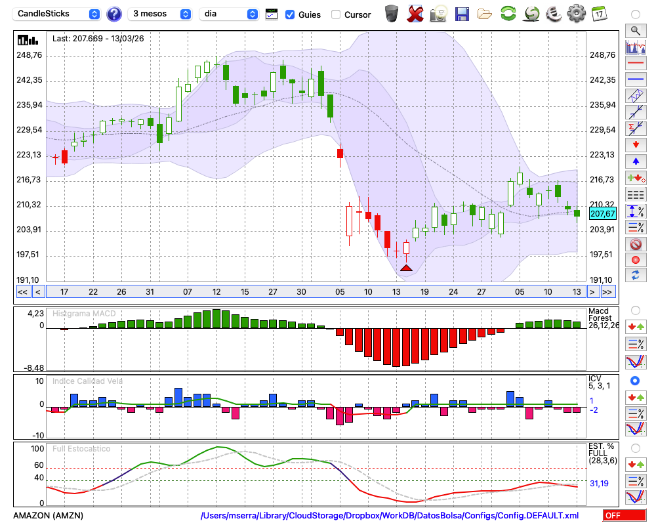The image size is (656, 525).
Task: Jump to chart start with << button
Action: point(22,292)
